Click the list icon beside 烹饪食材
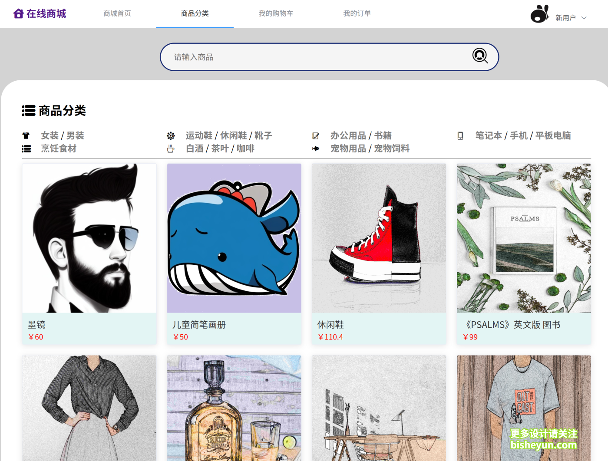Viewport: 608px width, 461px height. (26, 149)
